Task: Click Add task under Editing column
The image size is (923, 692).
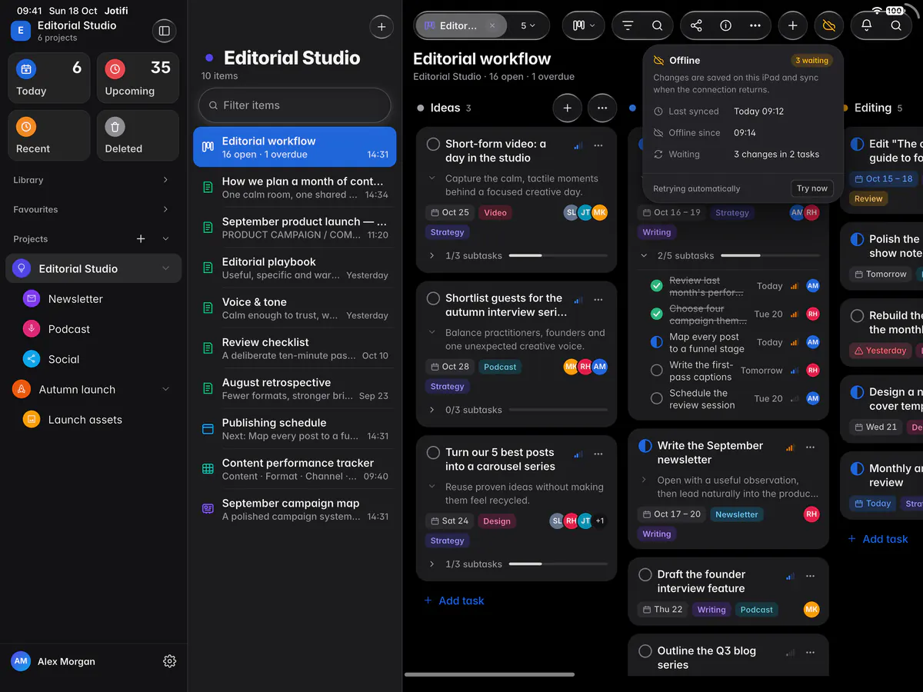Action: click(x=878, y=539)
